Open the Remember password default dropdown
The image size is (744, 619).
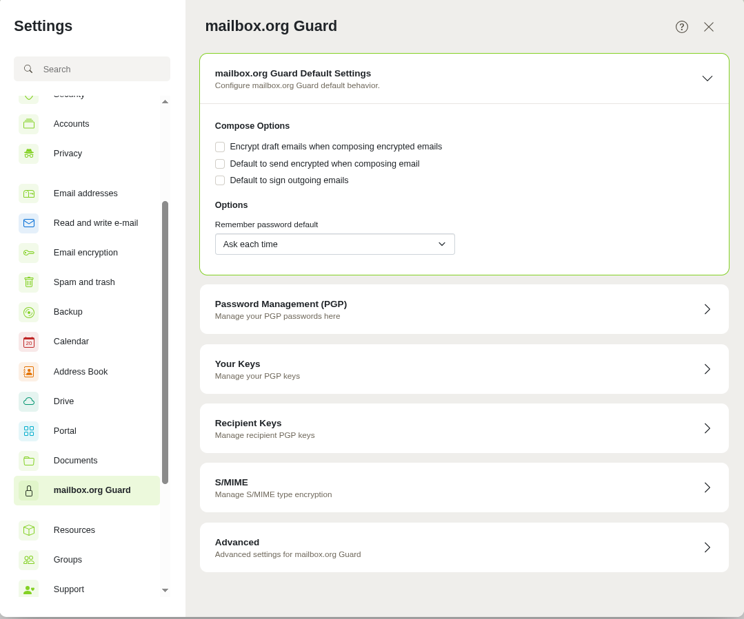[335, 244]
